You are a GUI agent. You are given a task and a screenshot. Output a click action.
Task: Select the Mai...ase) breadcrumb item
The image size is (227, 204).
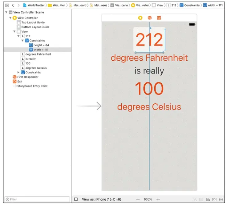(x=99, y=5)
